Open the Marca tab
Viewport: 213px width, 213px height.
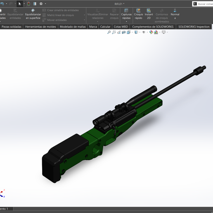coord(93,27)
